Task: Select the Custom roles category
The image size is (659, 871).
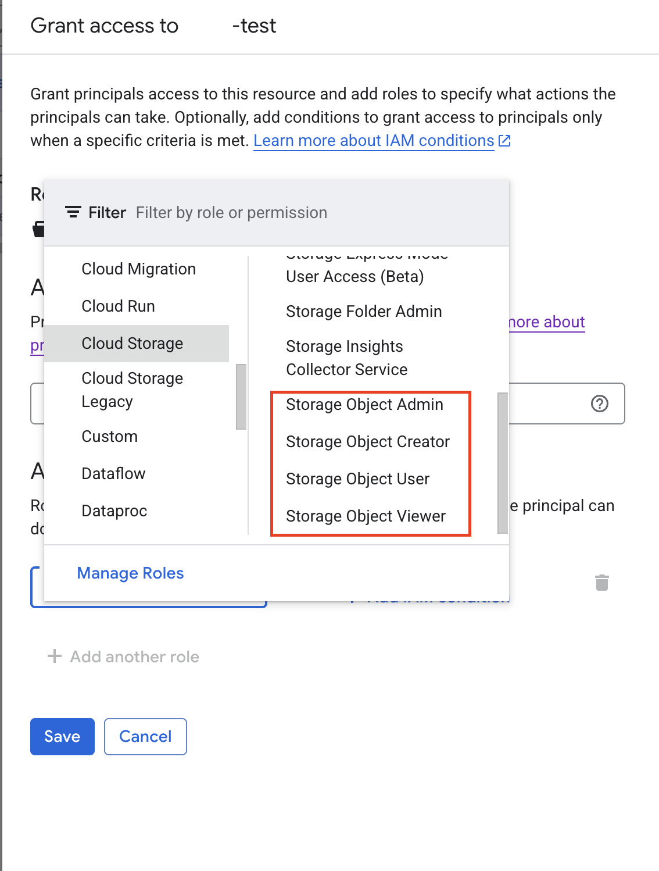Action: click(109, 437)
